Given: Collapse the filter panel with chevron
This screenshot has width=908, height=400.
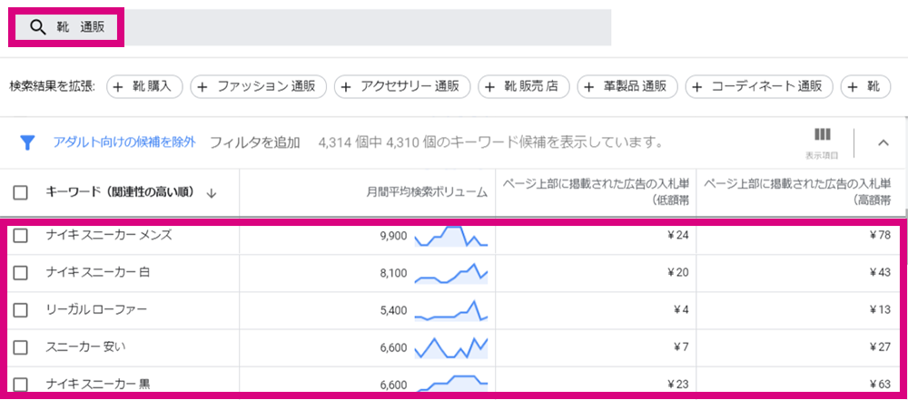Looking at the screenshot, I should [x=883, y=142].
